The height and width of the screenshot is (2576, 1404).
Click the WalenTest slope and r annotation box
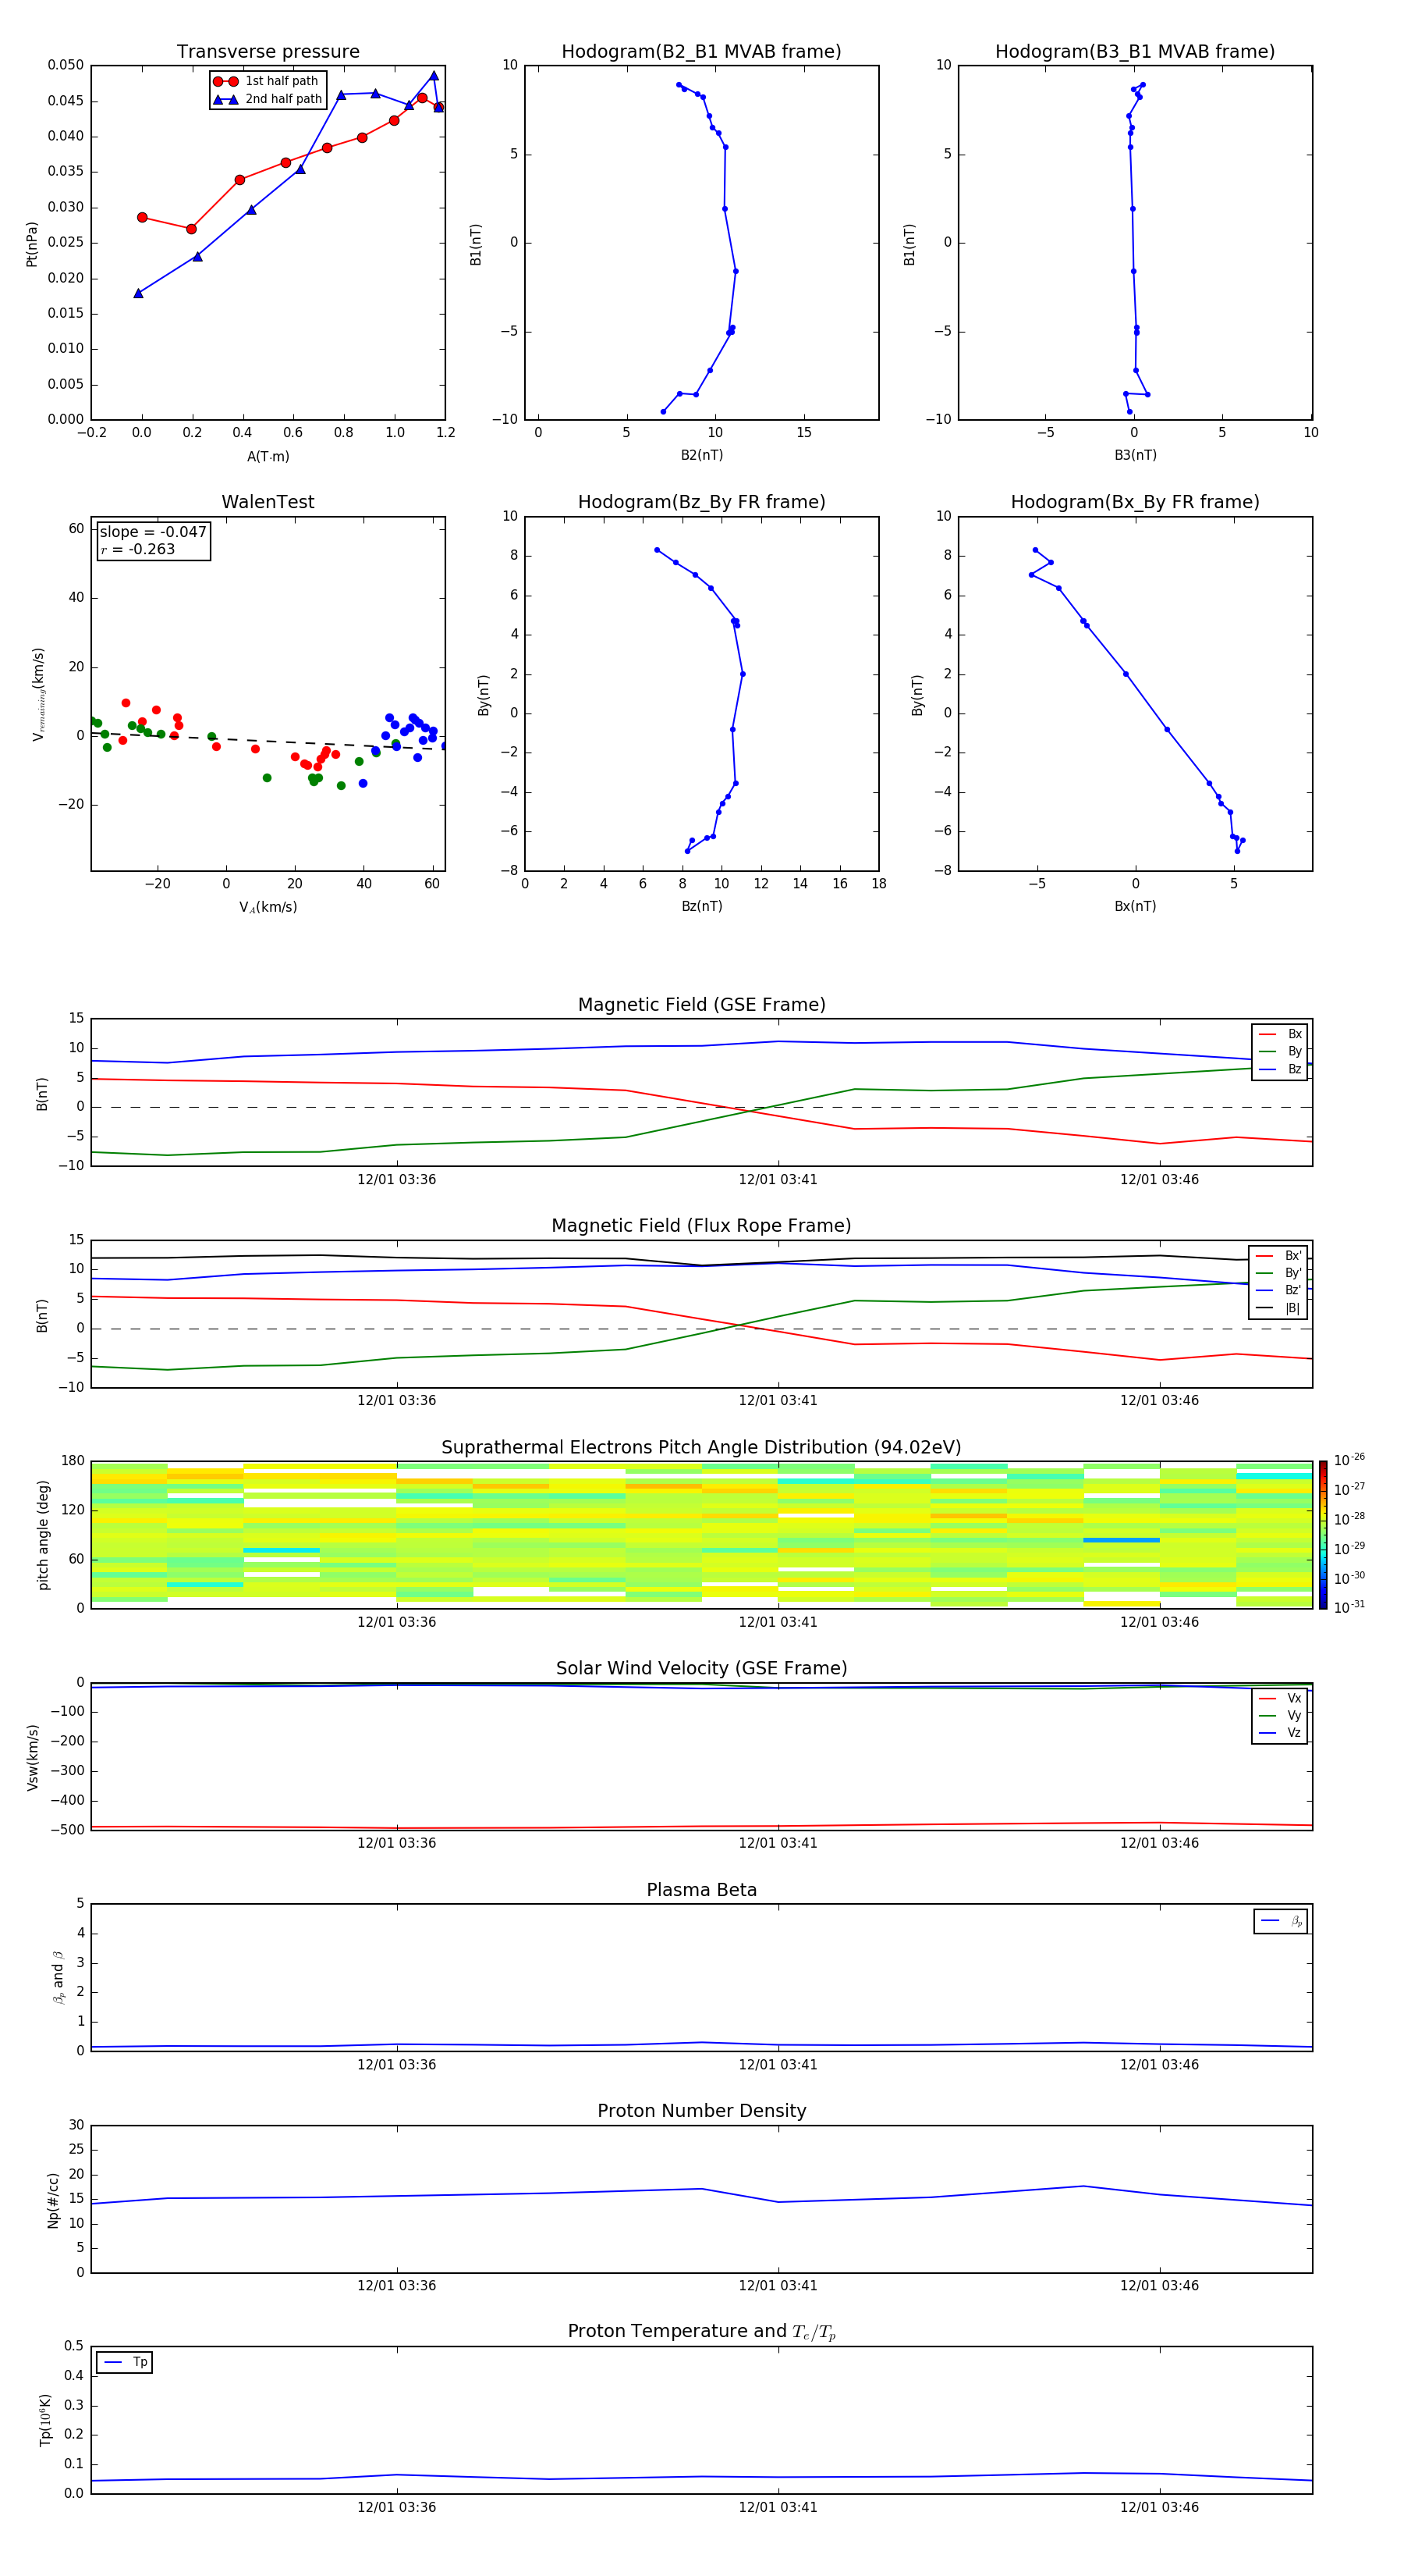153,541
